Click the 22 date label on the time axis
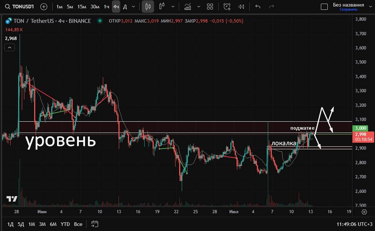375x231 pixels. click(x=176, y=212)
